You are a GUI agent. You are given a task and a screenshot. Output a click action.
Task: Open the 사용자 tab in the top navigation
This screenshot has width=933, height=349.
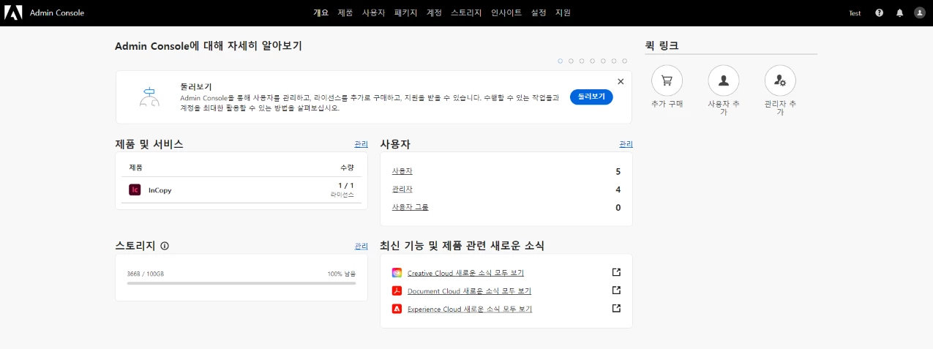(373, 12)
